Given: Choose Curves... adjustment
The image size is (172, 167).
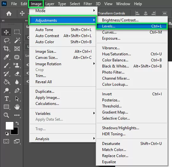Looking at the screenshot, I should 132,32.
